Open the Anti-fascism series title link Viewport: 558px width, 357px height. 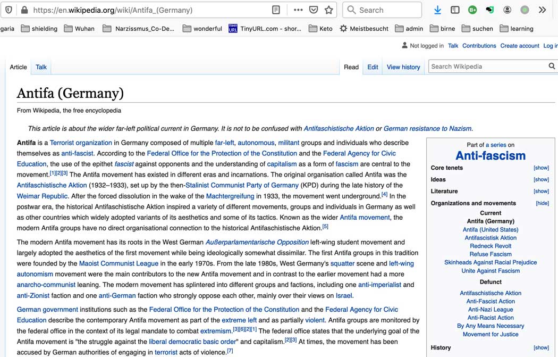[491, 156]
